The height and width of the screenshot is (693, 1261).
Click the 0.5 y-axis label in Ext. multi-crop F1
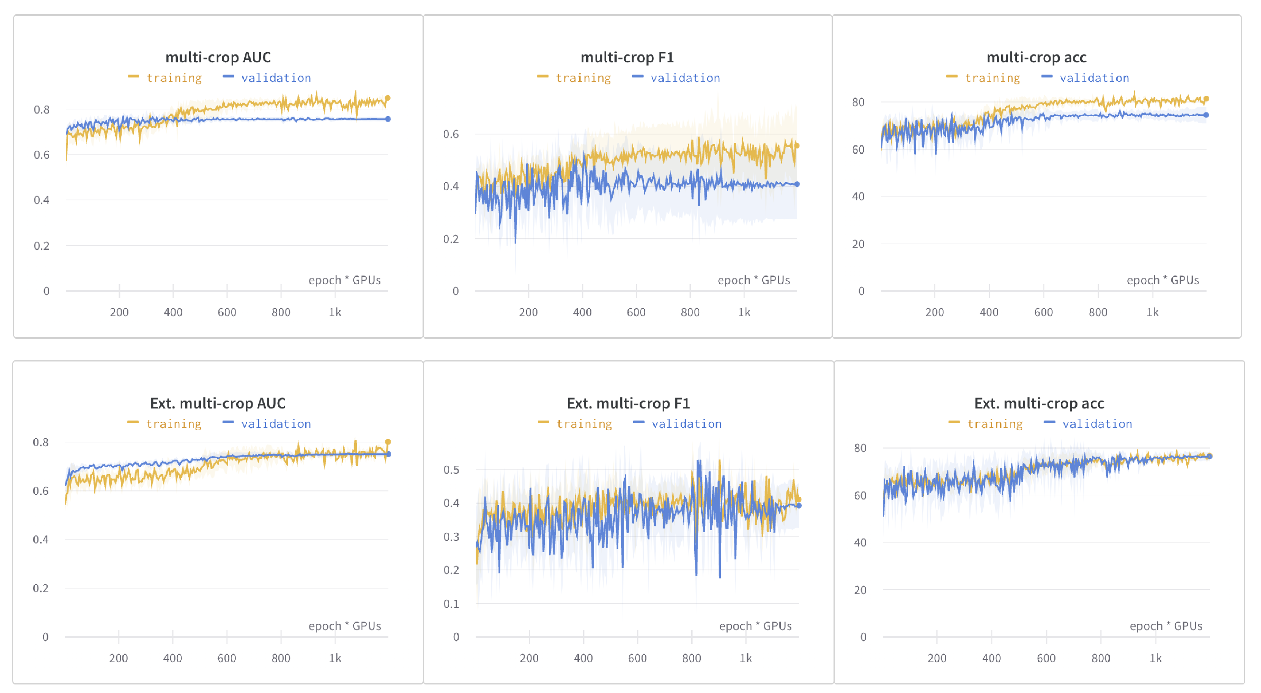click(x=451, y=470)
